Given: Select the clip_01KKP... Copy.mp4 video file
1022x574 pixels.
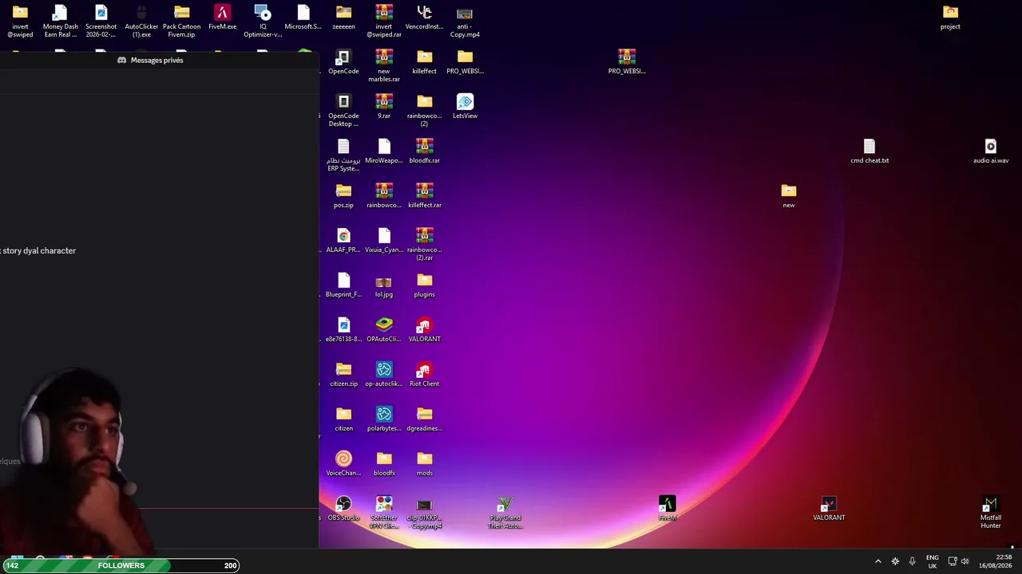Looking at the screenshot, I should click(x=424, y=513).
